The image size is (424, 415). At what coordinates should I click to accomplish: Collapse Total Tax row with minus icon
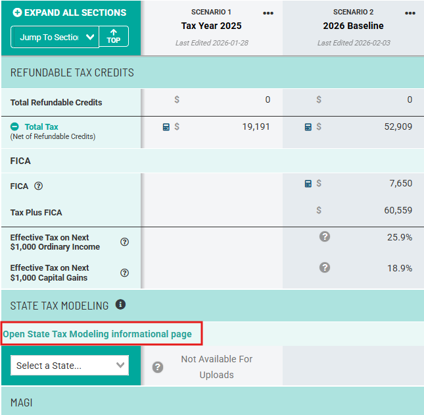[x=14, y=127]
